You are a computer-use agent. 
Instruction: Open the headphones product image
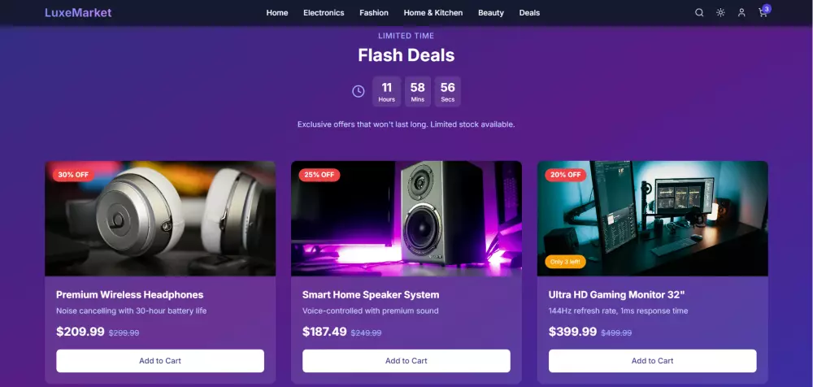[160, 219]
